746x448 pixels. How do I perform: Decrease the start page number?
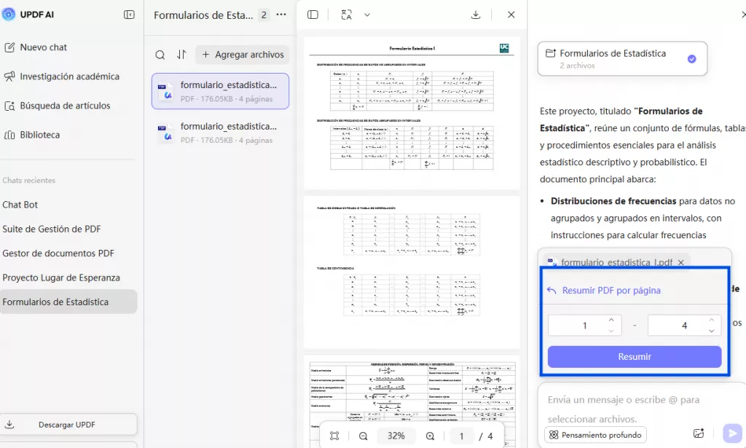[x=611, y=331]
